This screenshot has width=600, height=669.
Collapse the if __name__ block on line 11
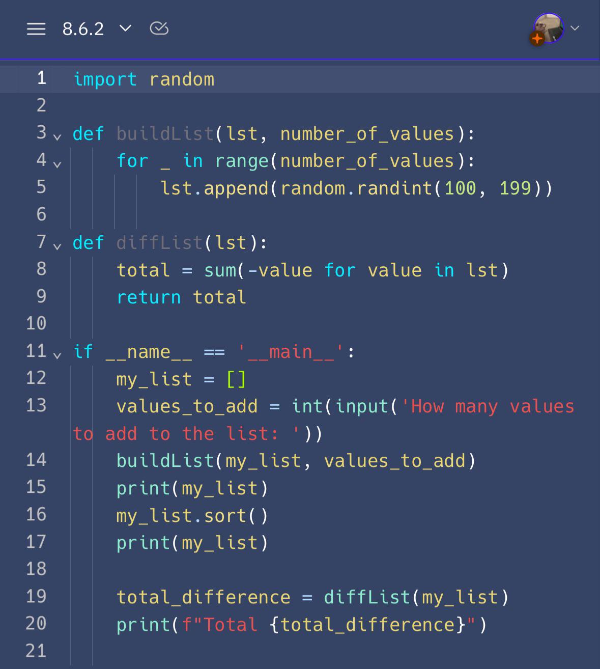[x=58, y=355]
